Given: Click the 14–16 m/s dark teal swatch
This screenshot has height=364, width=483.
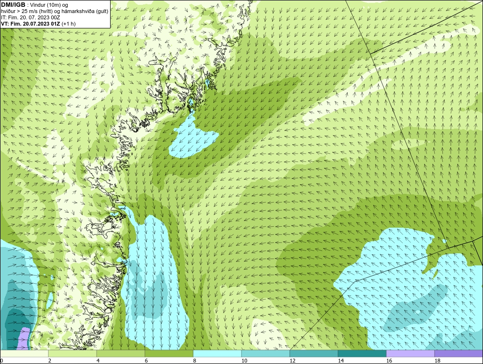Looking at the screenshot, I should click(362, 353).
